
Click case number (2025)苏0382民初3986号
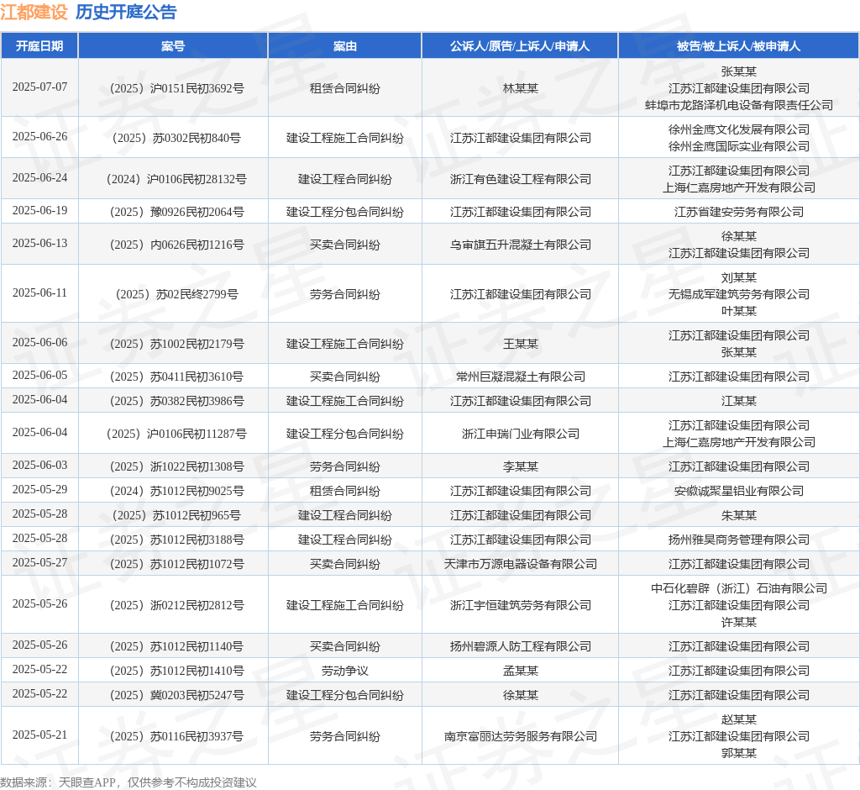coord(176,401)
